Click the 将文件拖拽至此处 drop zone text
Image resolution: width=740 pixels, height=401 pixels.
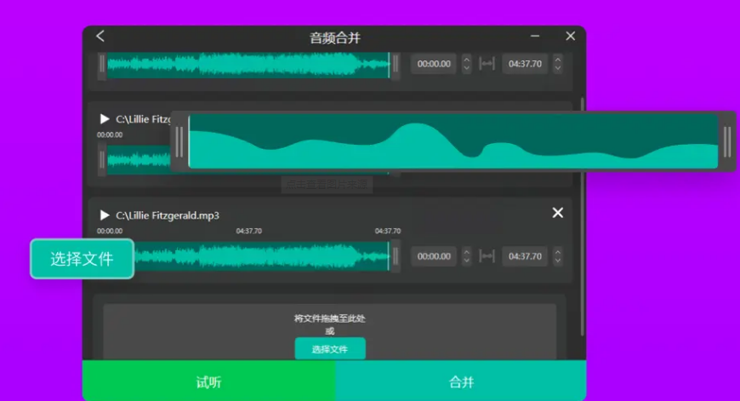click(x=330, y=318)
